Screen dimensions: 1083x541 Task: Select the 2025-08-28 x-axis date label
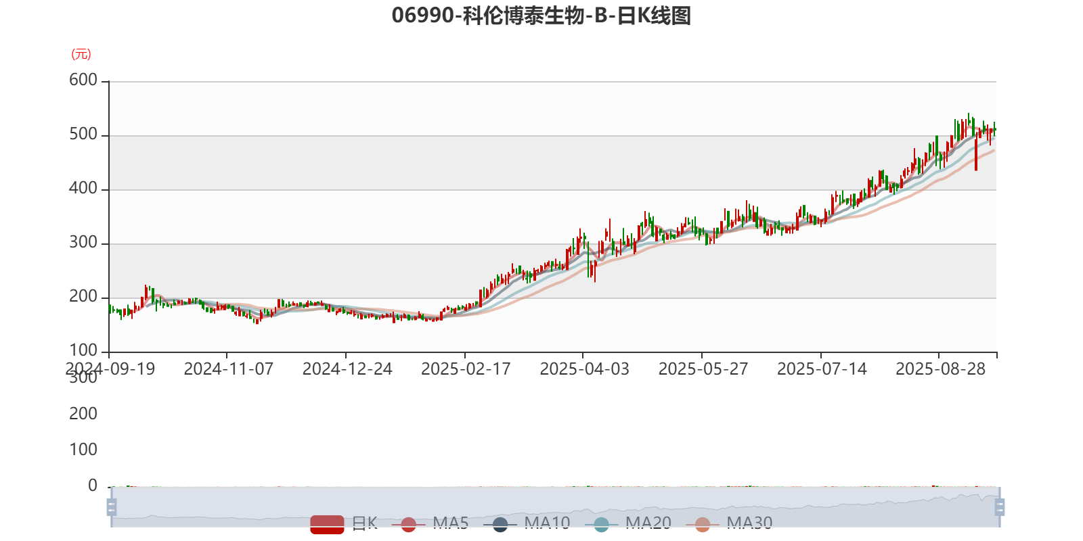[941, 369]
